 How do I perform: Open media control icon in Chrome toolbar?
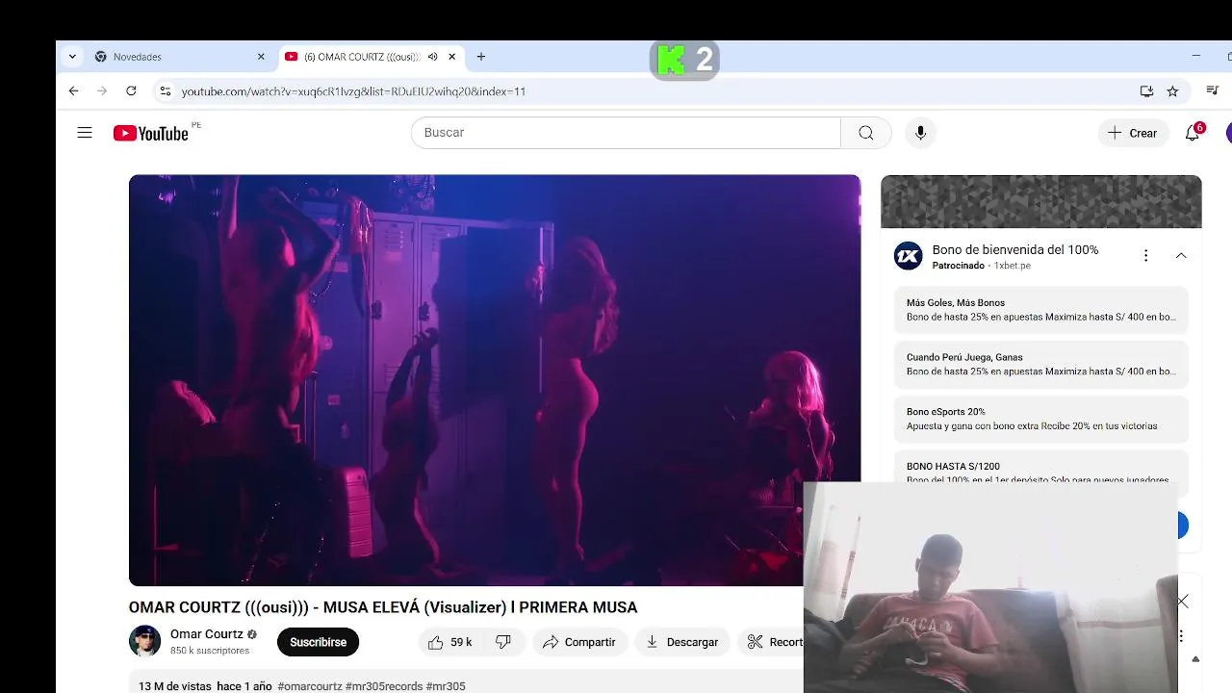tap(1212, 91)
